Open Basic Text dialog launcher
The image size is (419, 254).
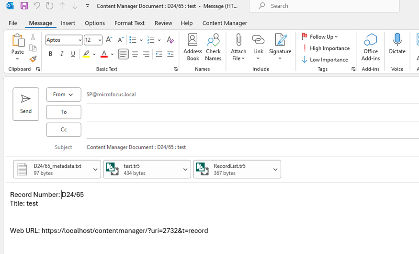[176, 69]
